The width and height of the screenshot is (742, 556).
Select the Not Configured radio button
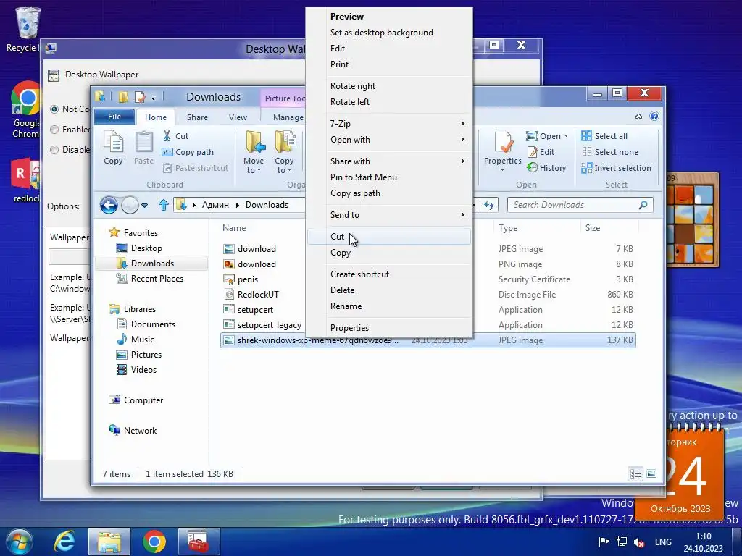(54, 109)
